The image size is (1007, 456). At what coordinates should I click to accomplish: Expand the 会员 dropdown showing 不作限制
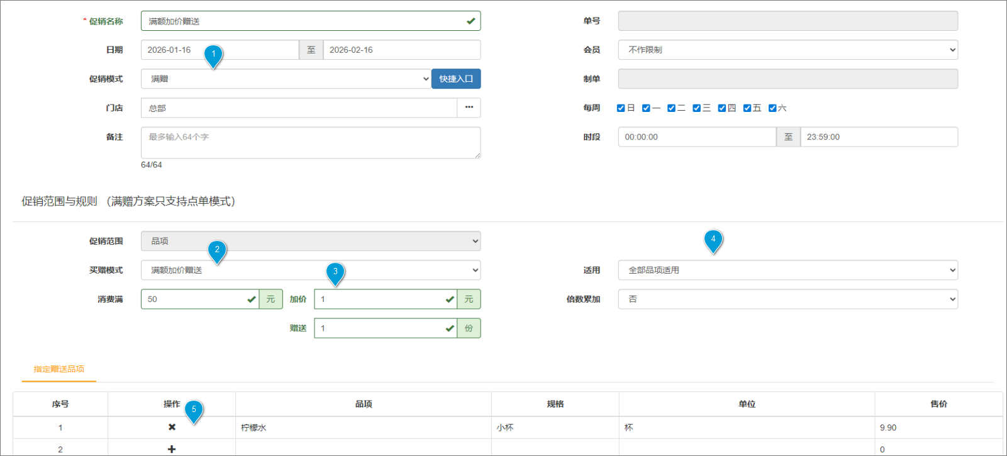787,50
